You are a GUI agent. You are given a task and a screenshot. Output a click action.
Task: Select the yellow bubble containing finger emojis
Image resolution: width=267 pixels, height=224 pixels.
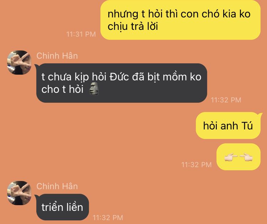(239, 157)
